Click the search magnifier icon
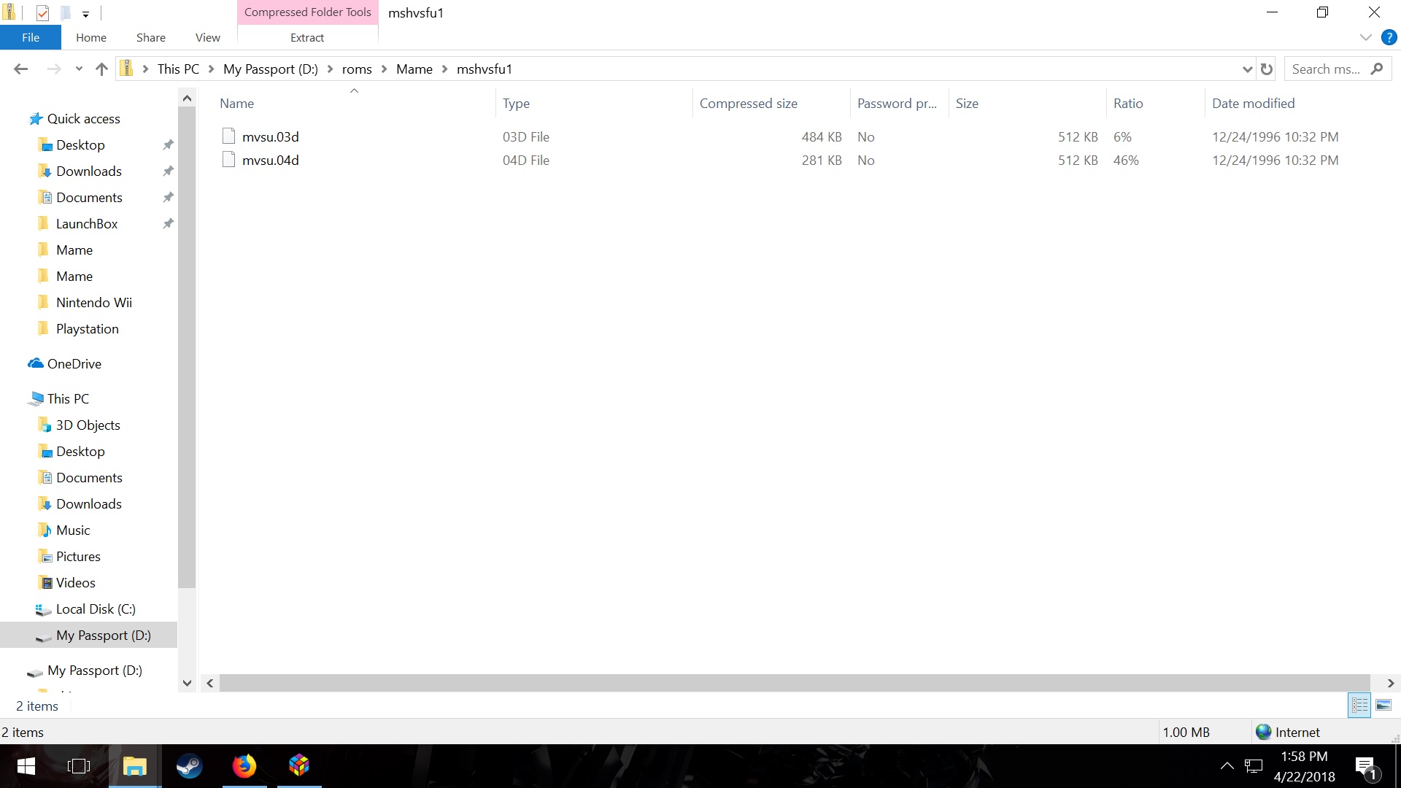This screenshot has width=1401, height=788. coord(1377,69)
